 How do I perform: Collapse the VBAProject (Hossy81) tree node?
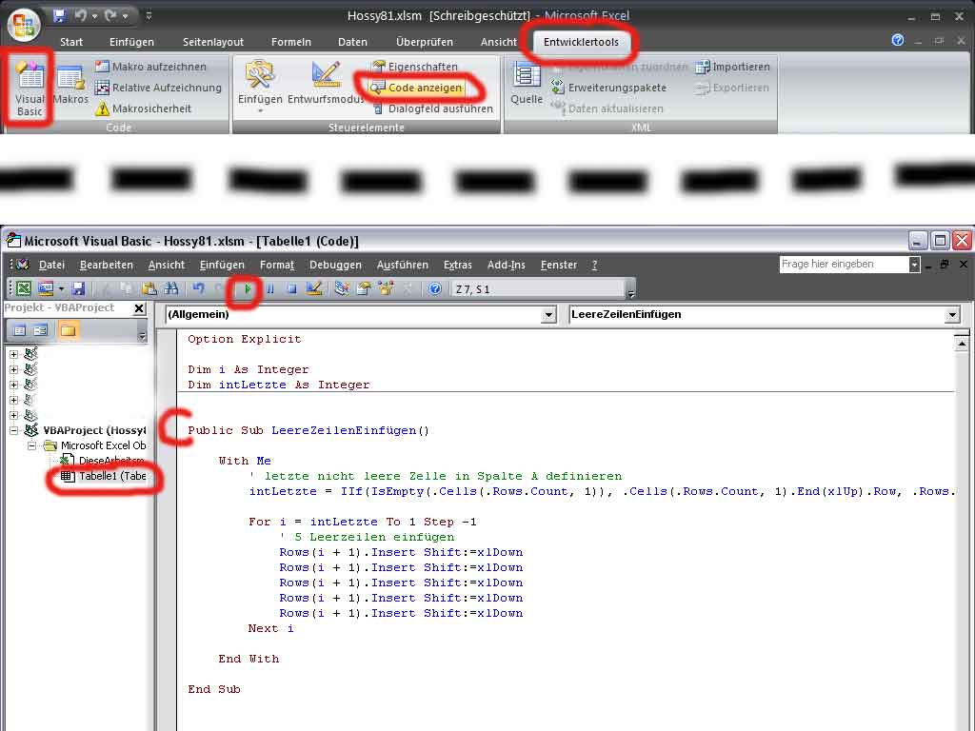(14, 430)
